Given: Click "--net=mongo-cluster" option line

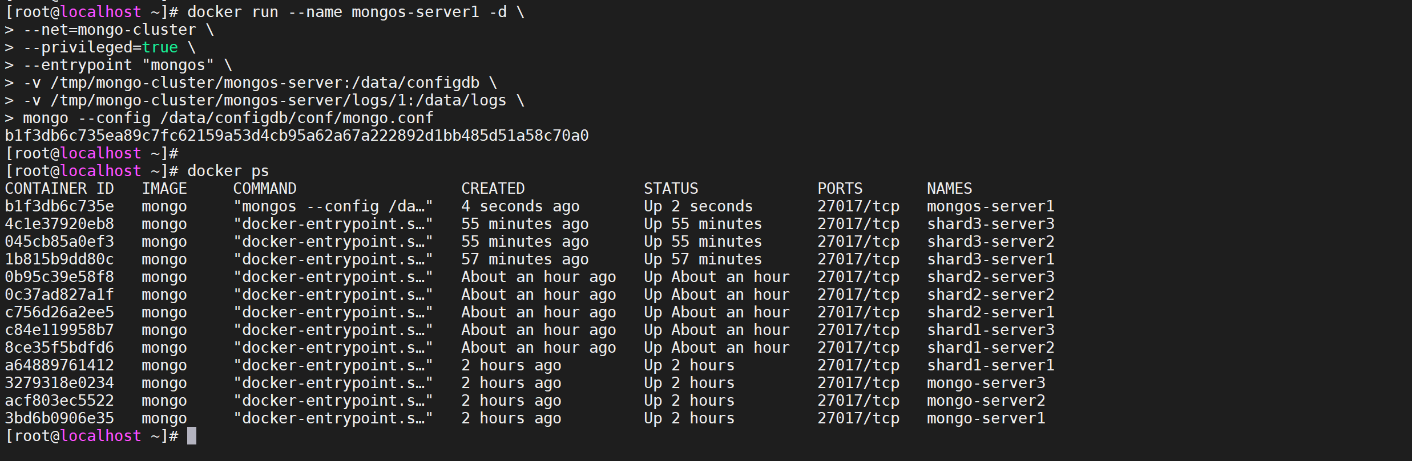Looking at the screenshot, I should [110, 30].
